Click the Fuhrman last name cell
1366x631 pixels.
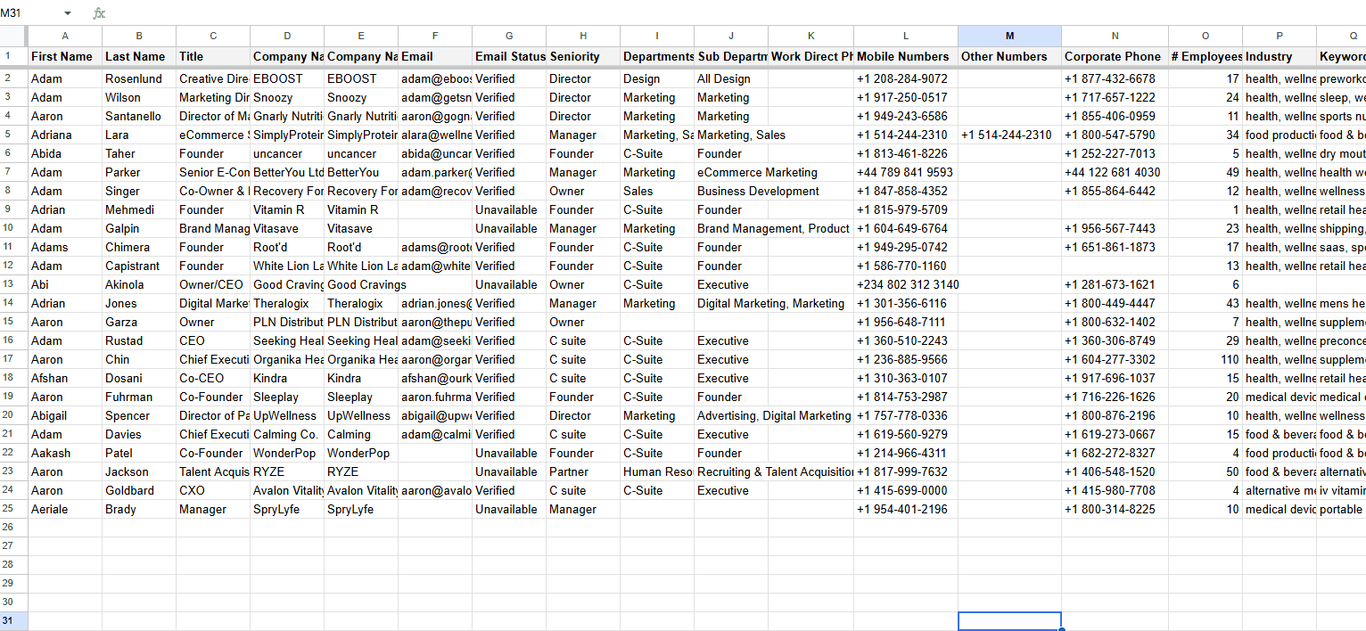pyautogui.click(x=139, y=397)
